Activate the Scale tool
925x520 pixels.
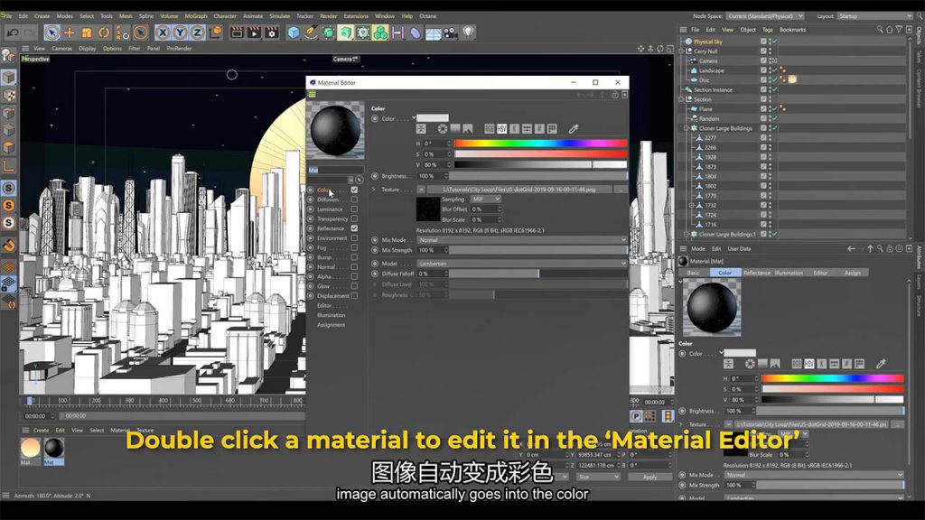[x=87, y=33]
